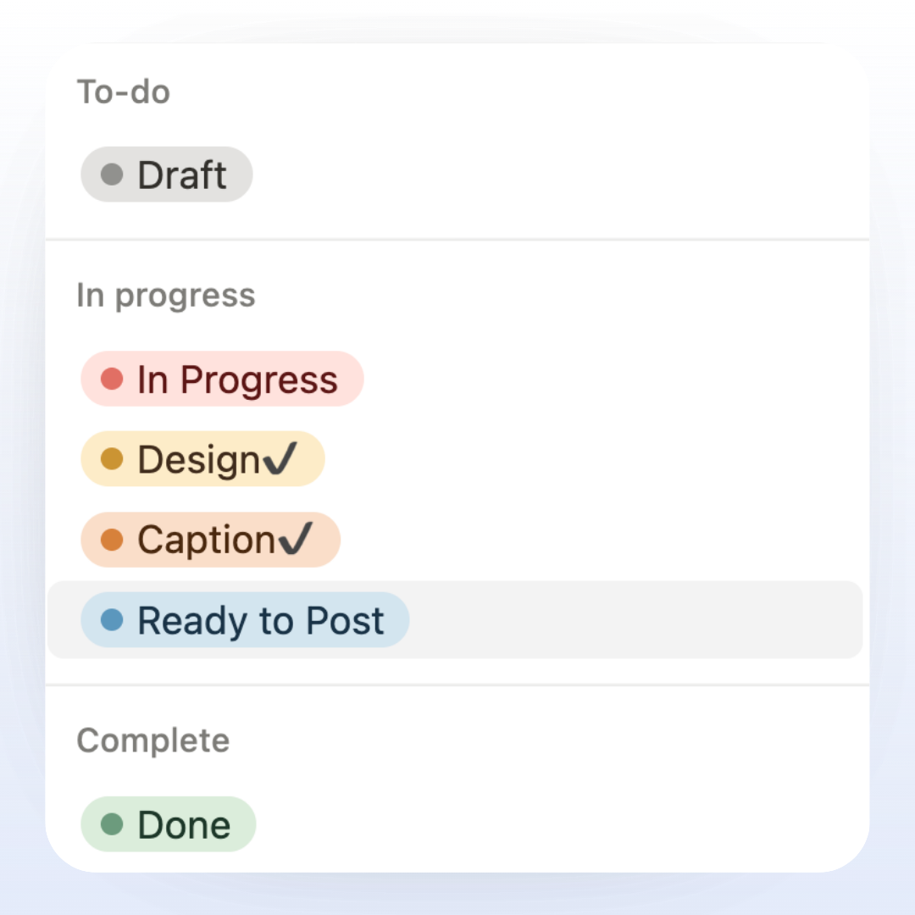Viewport: 915px width, 915px height.
Task: Click the In progress group heading
Action: tap(166, 296)
